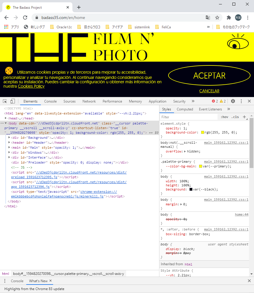Show hidden bookmarks chevron

pyautogui.click(x=208, y=27)
